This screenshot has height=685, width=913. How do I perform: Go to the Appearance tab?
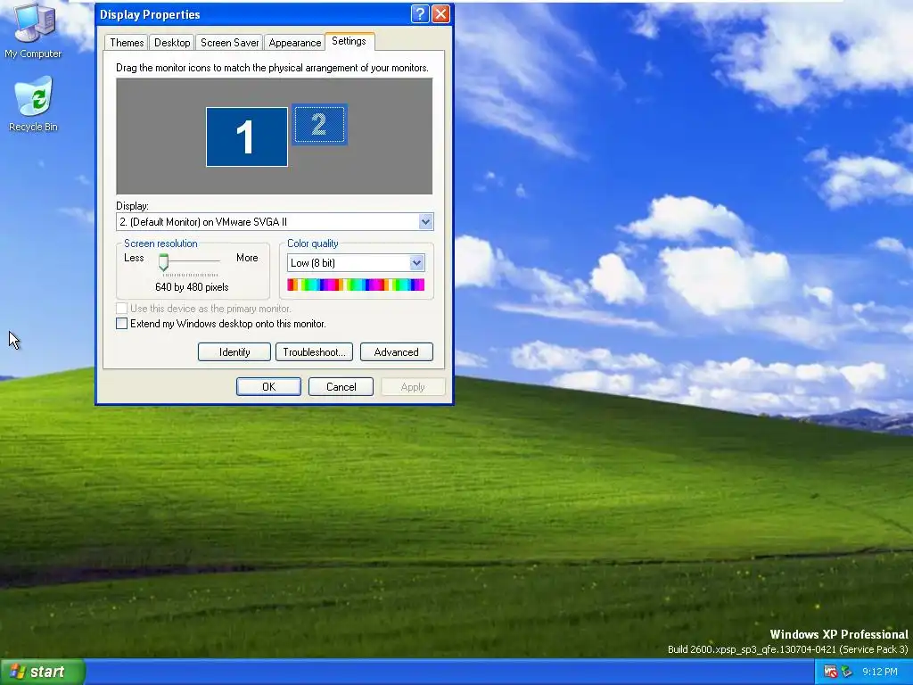(x=294, y=43)
